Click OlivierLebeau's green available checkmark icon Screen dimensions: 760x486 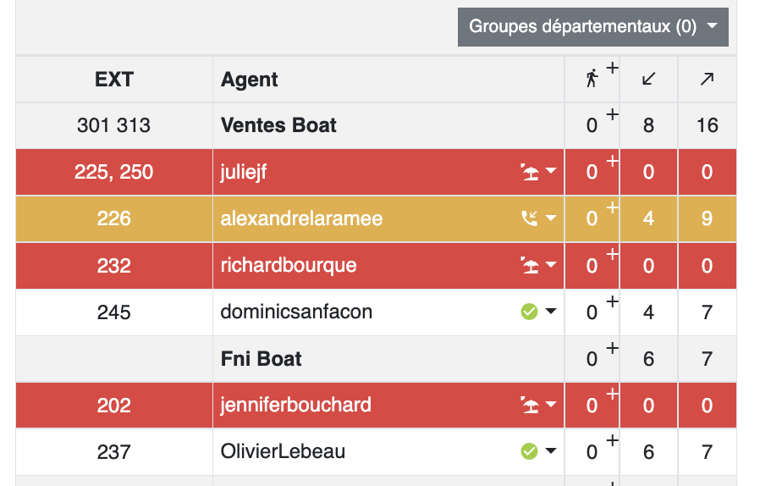click(529, 451)
